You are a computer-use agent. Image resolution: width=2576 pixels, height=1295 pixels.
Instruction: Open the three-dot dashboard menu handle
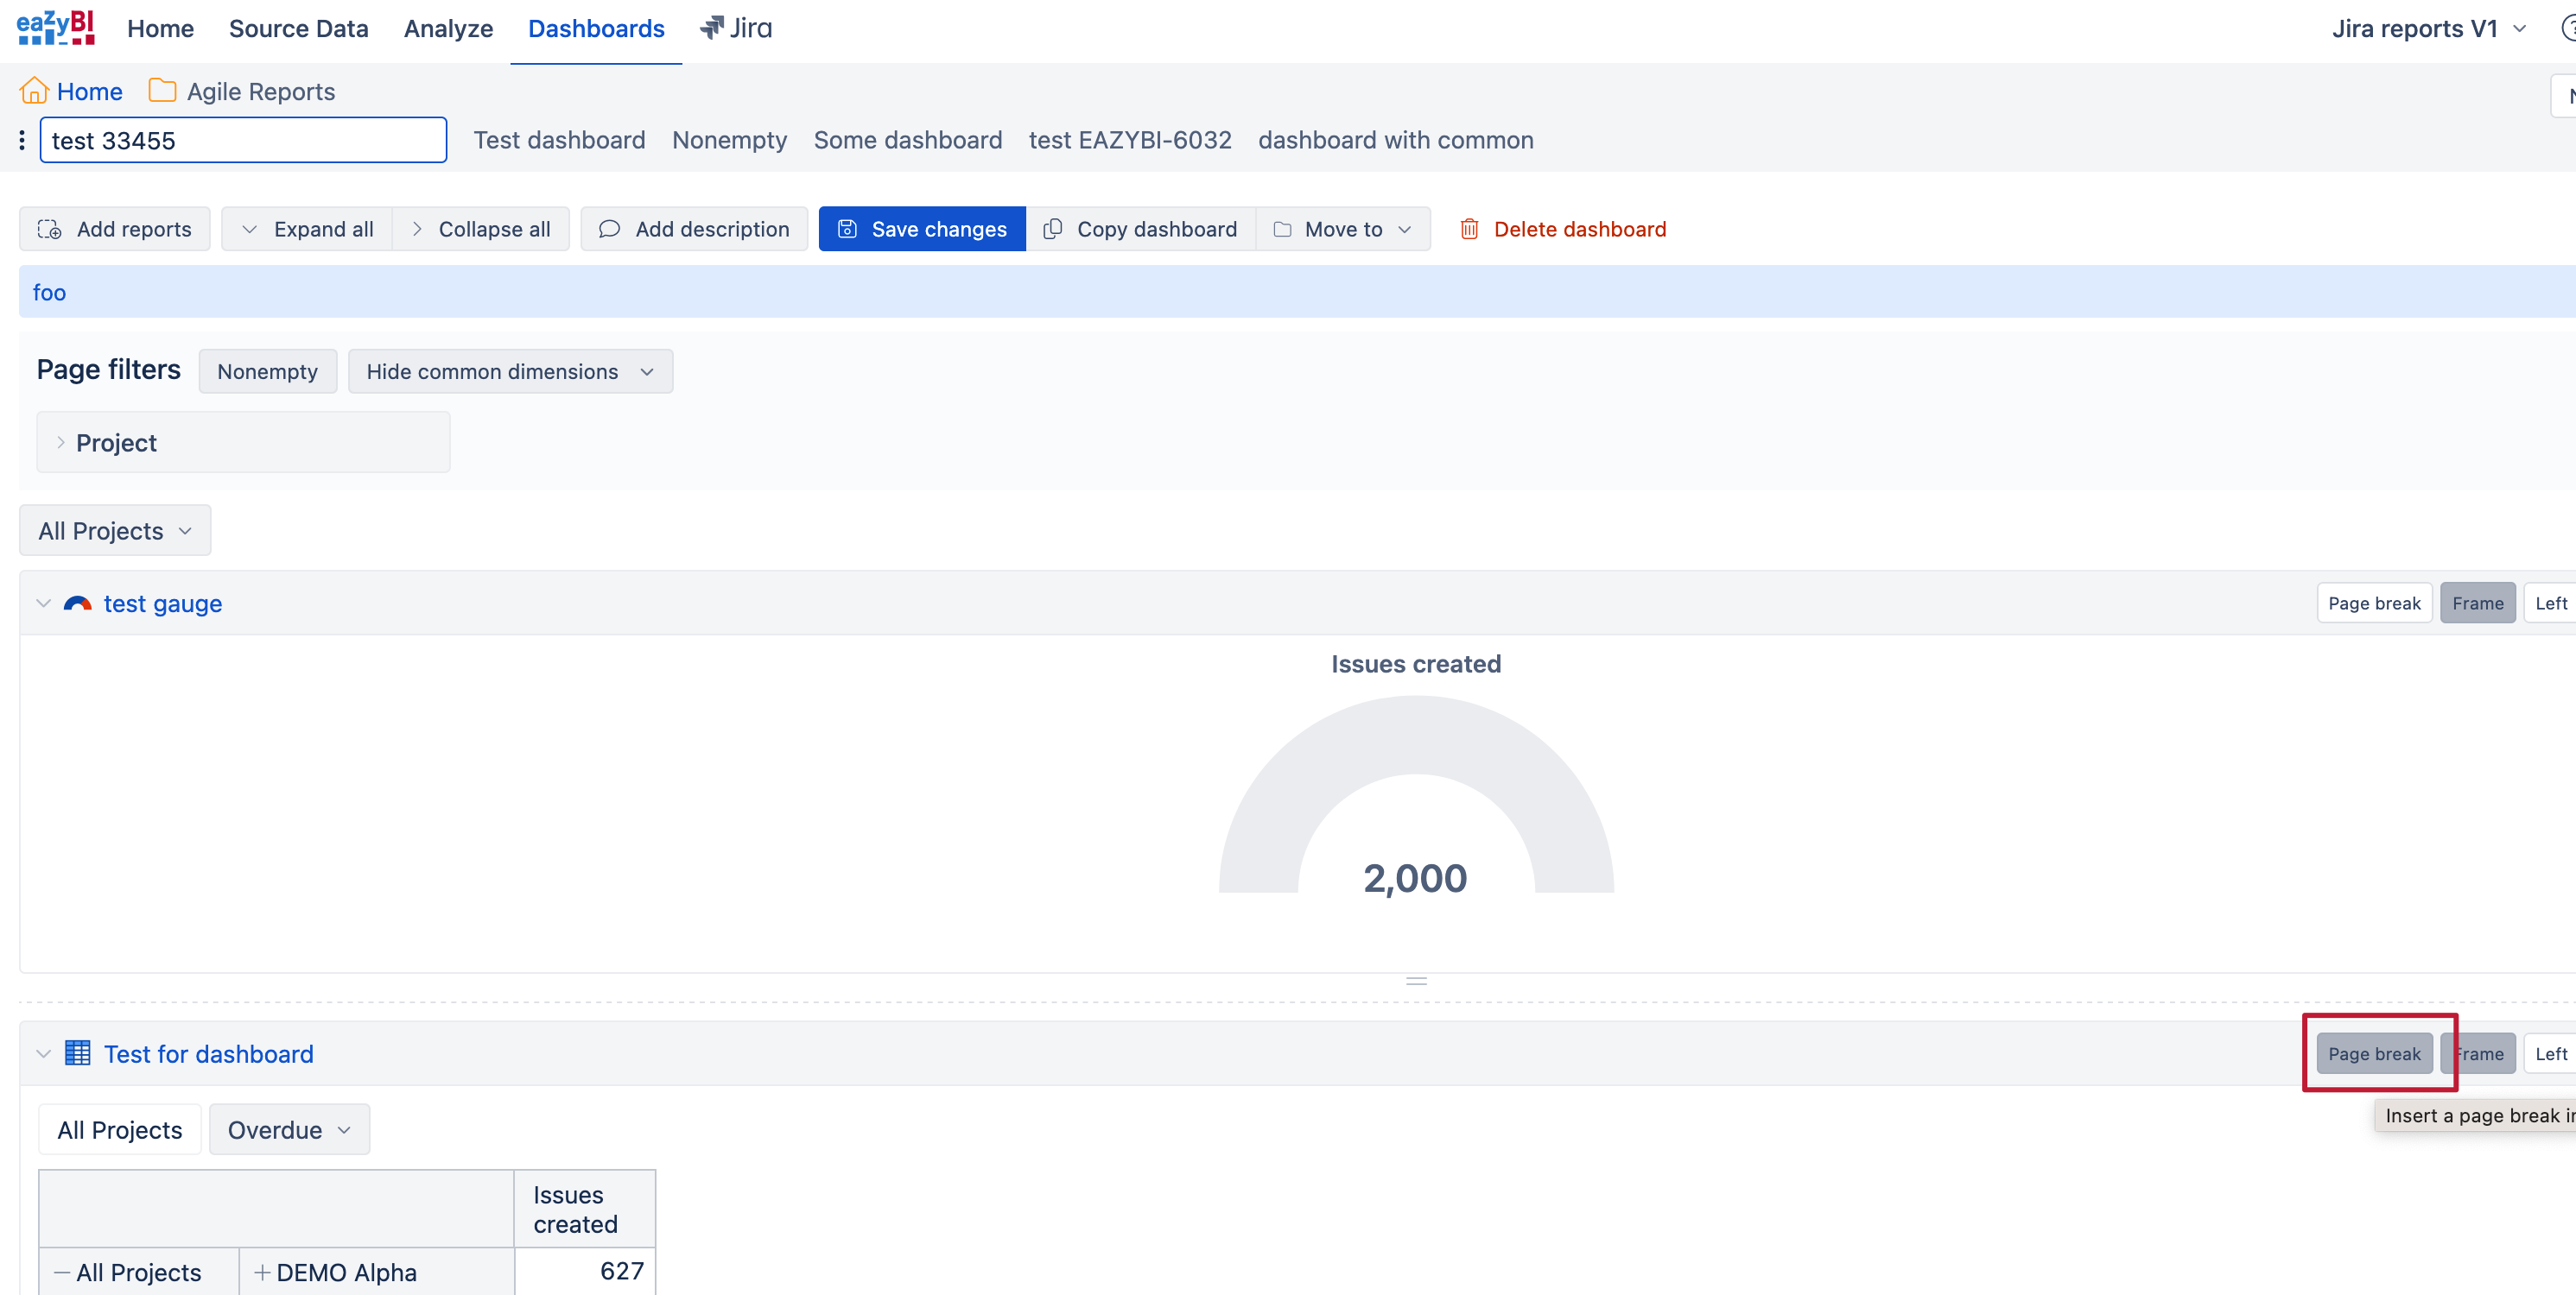(22, 140)
